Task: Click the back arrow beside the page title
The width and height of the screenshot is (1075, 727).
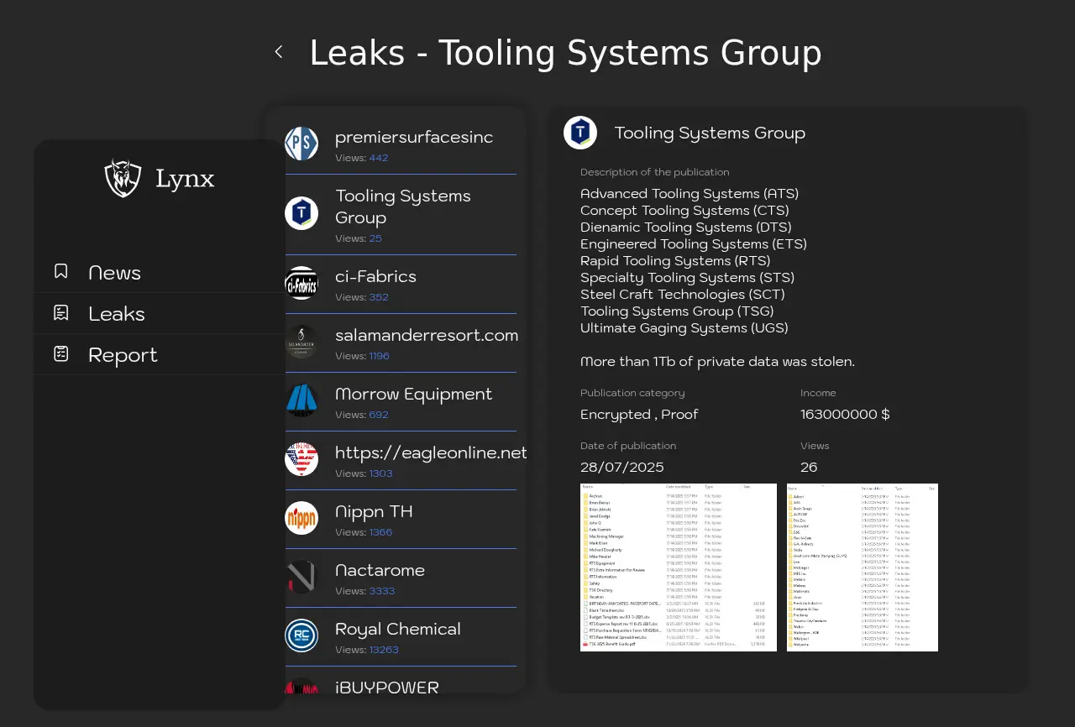Action: click(279, 52)
